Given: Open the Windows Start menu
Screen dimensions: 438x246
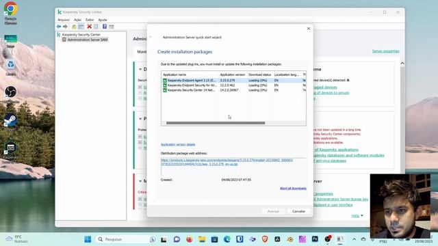Looking at the screenshot, I should (x=88, y=239).
